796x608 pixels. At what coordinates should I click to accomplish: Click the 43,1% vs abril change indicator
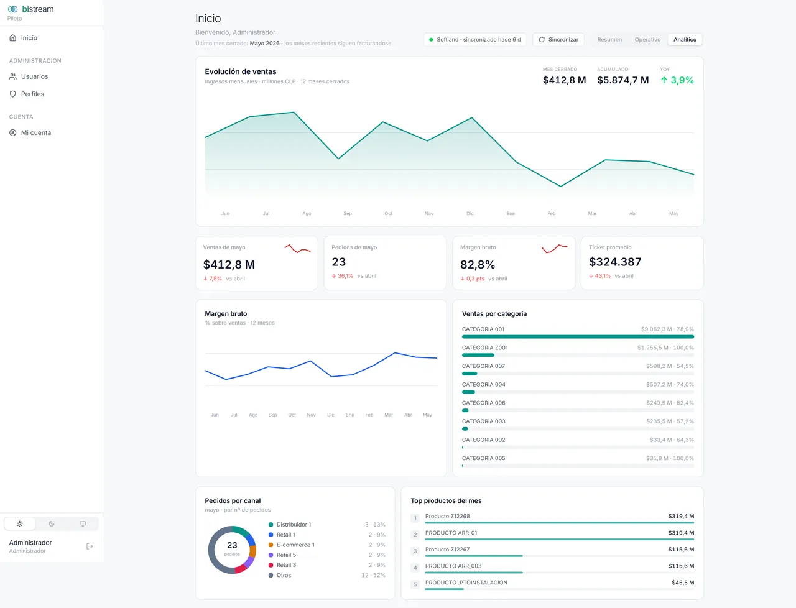click(611, 276)
